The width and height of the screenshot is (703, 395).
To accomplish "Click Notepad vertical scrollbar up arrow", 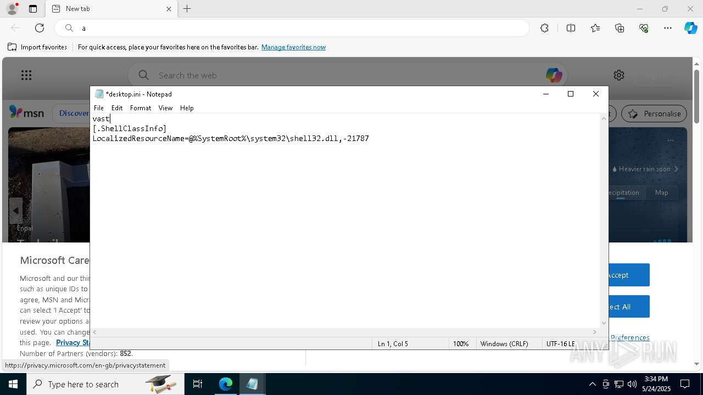I will tap(604, 119).
